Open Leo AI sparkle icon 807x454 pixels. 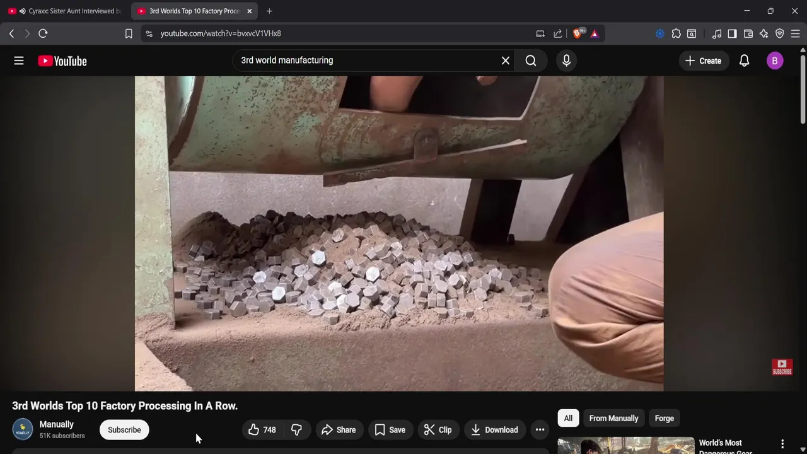763,33
